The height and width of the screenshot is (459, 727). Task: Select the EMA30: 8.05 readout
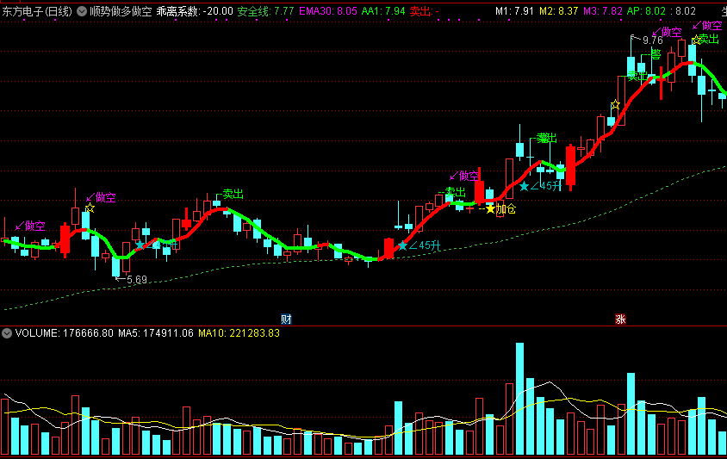point(328,11)
